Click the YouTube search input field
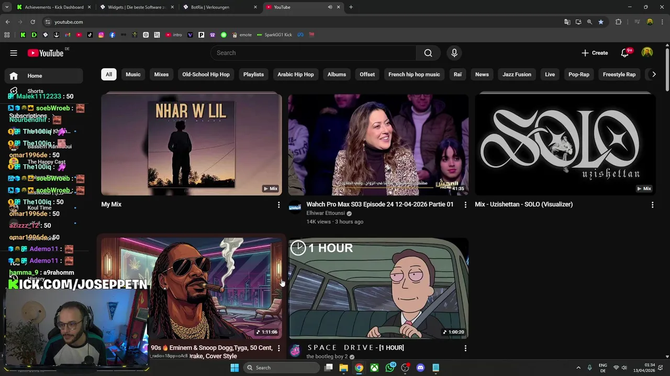Image resolution: width=670 pixels, height=376 pixels. (314, 53)
